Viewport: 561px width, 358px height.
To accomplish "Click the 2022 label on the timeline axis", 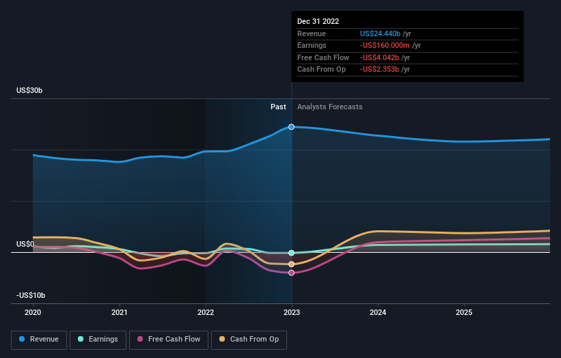I will click(x=206, y=312).
